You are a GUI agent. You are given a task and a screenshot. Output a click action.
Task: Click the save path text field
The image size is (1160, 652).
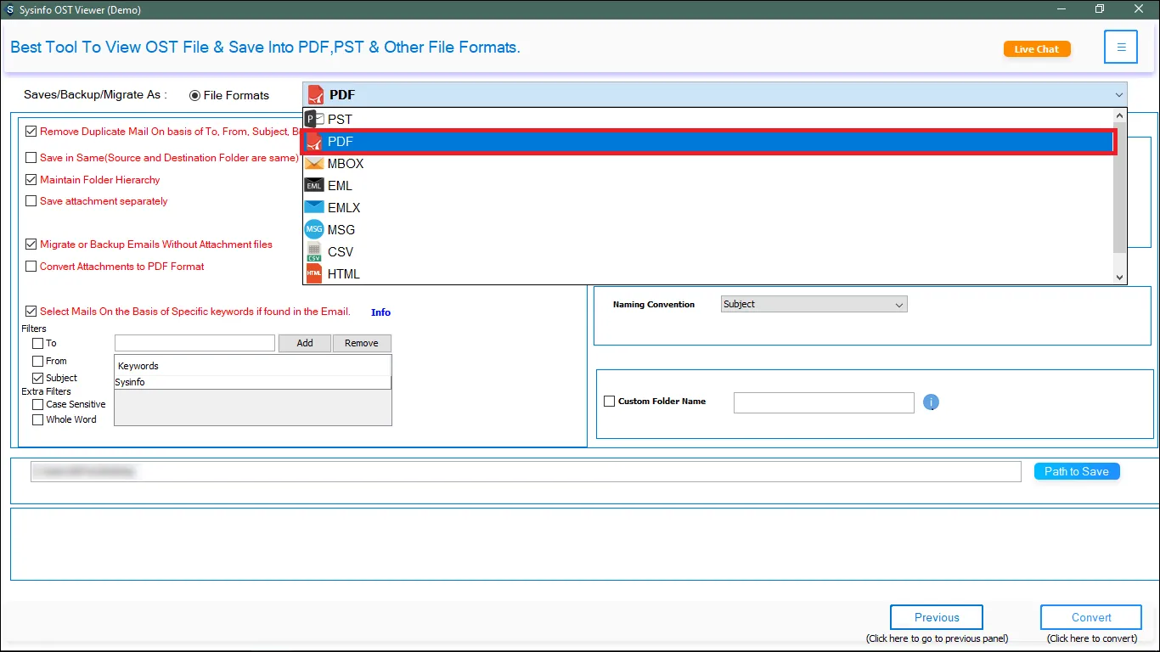(526, 471)
